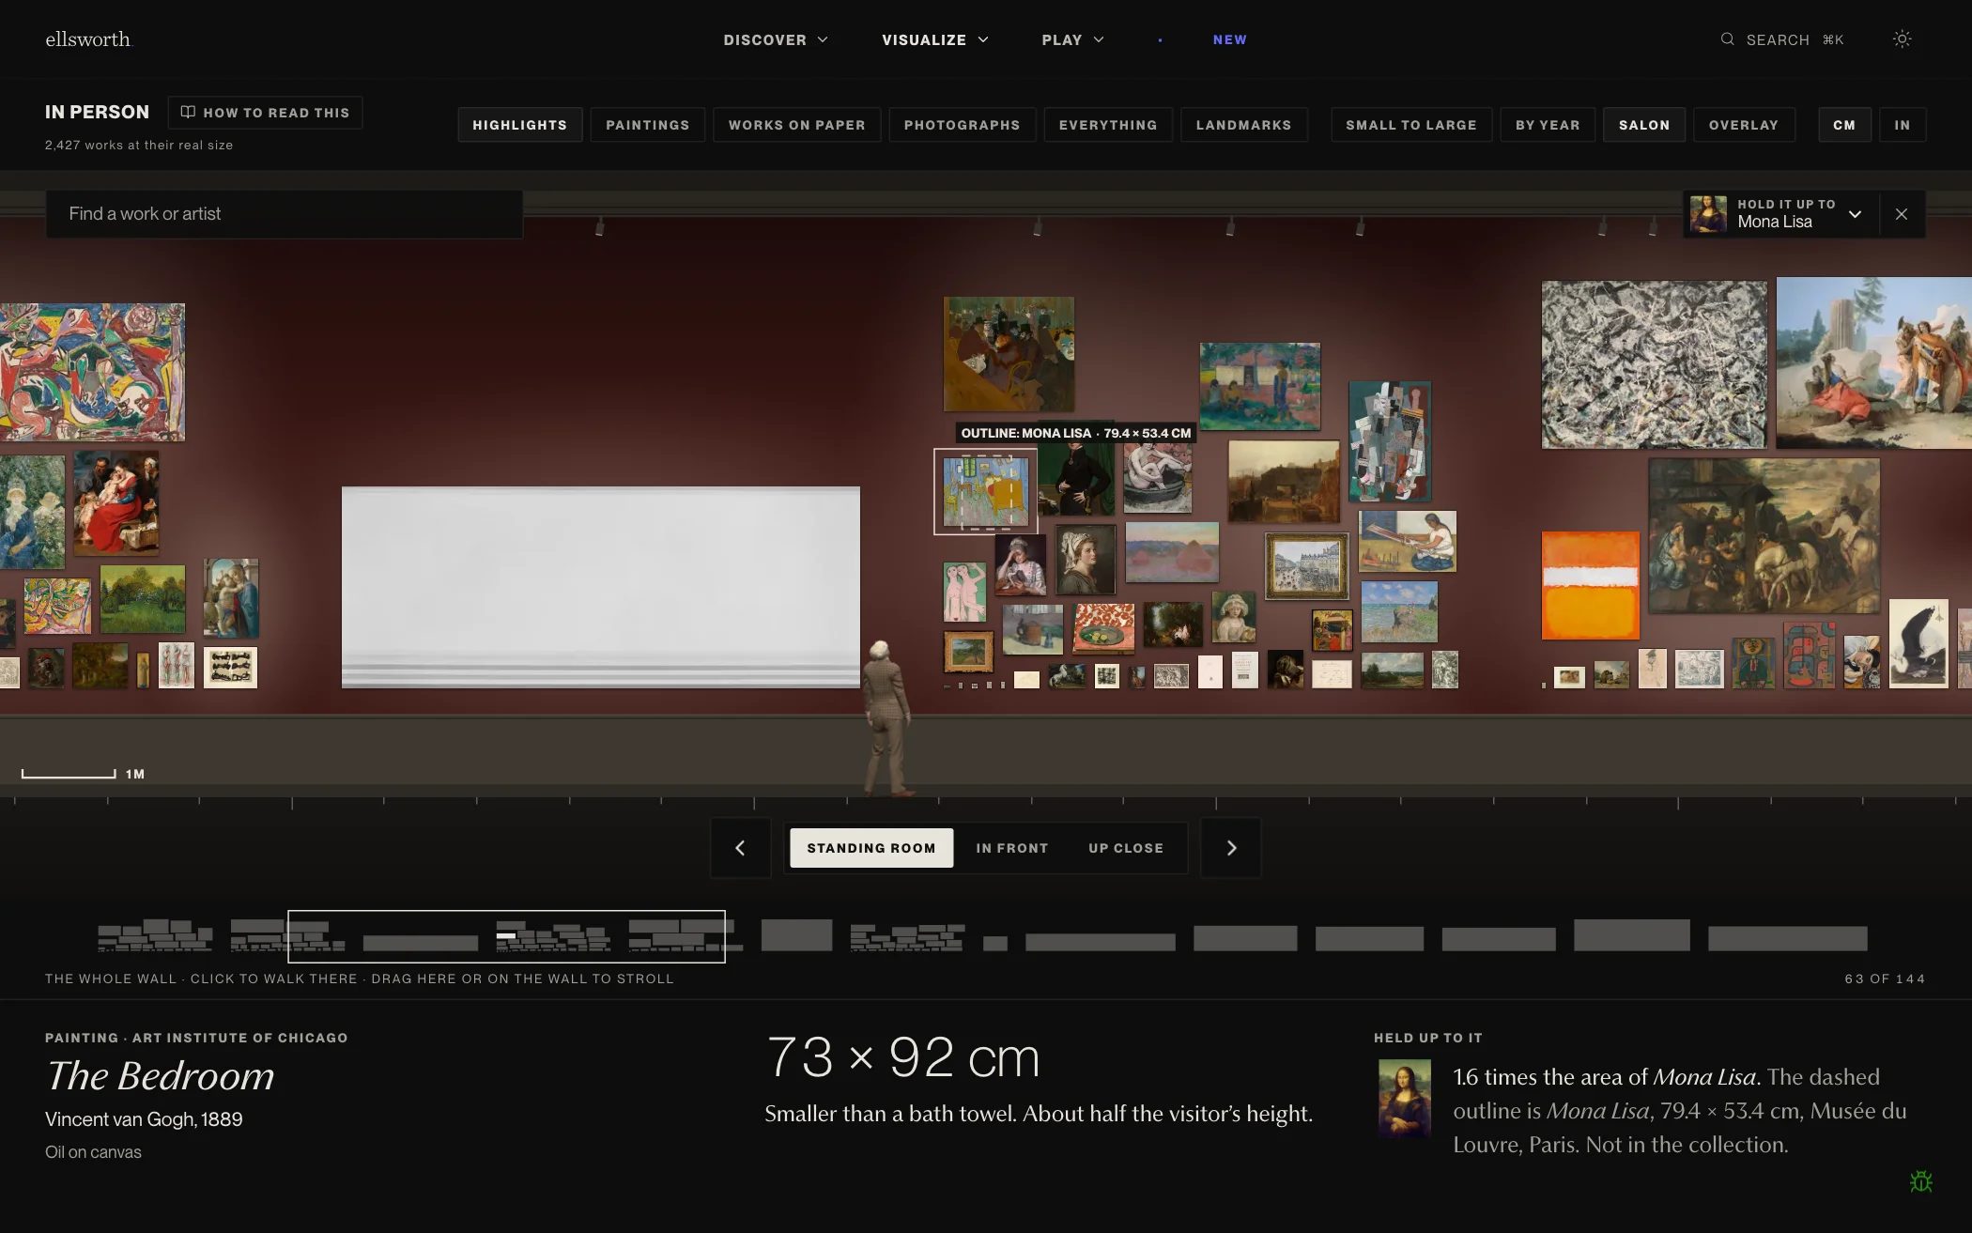1972x1233 pixels.
Task: Click the green bug icon
Action: [x=1921, y=1181]
